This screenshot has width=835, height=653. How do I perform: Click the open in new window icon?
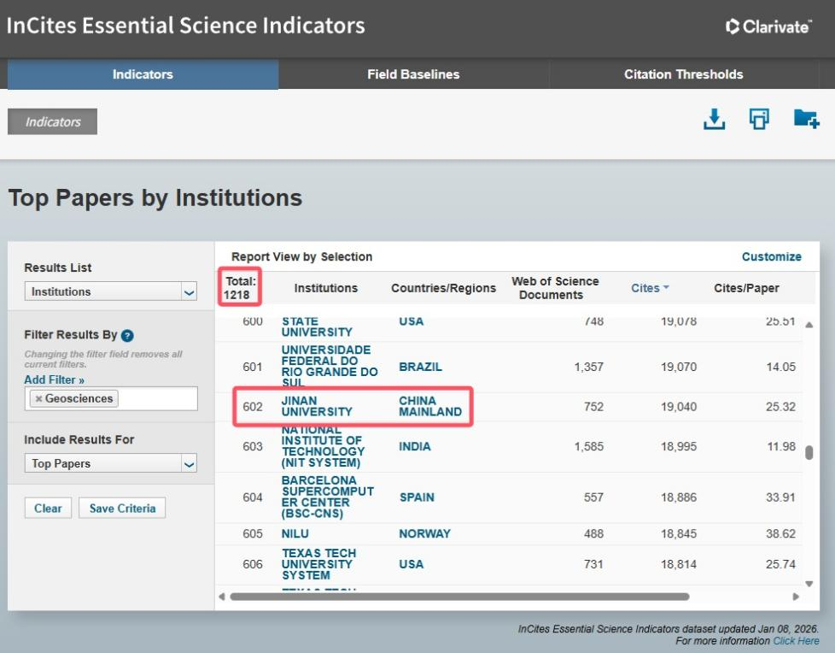pyautogui.click(x=759, y=120)
